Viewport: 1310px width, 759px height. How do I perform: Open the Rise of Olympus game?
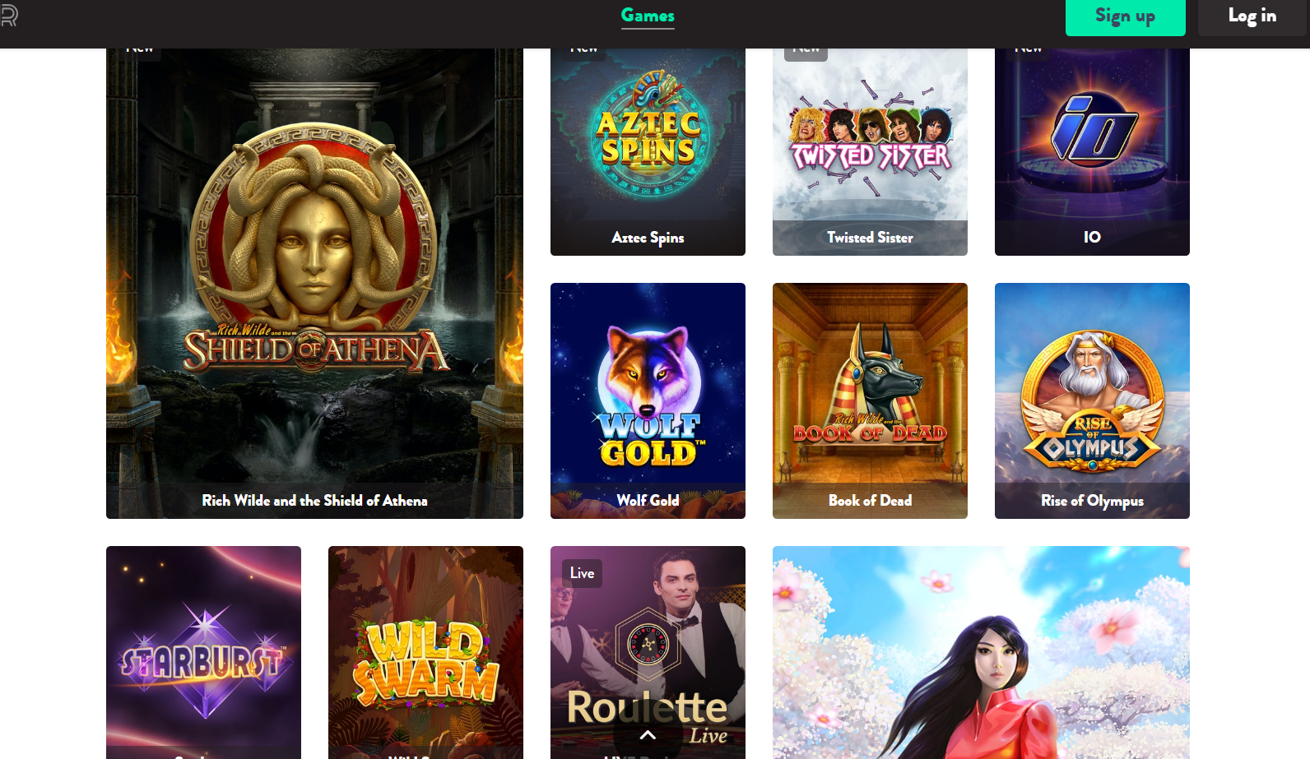(1092, 400)
